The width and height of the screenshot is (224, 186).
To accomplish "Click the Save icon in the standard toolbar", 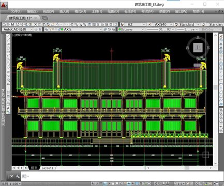I will click(x=12, y=24).
